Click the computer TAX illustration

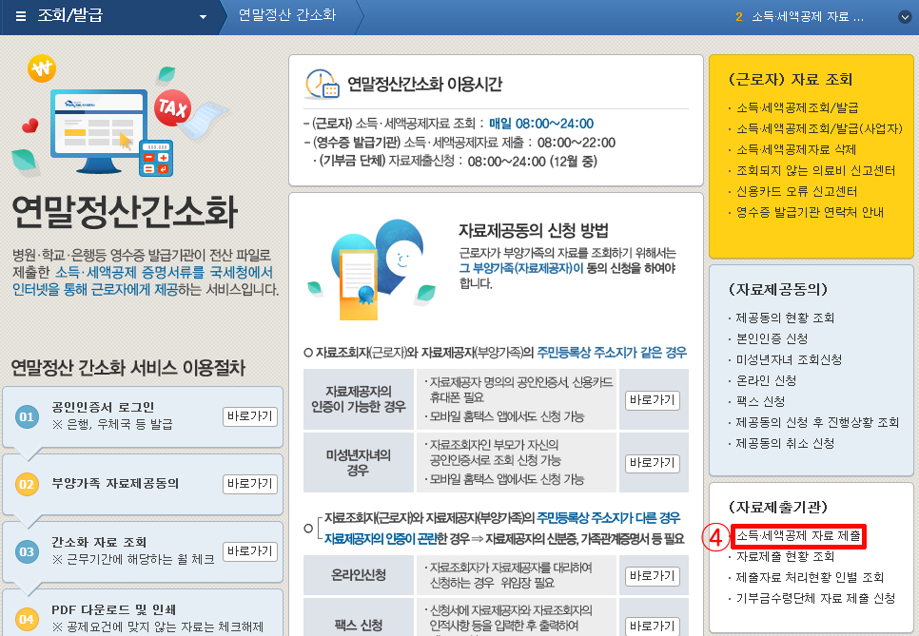(120, 117)
